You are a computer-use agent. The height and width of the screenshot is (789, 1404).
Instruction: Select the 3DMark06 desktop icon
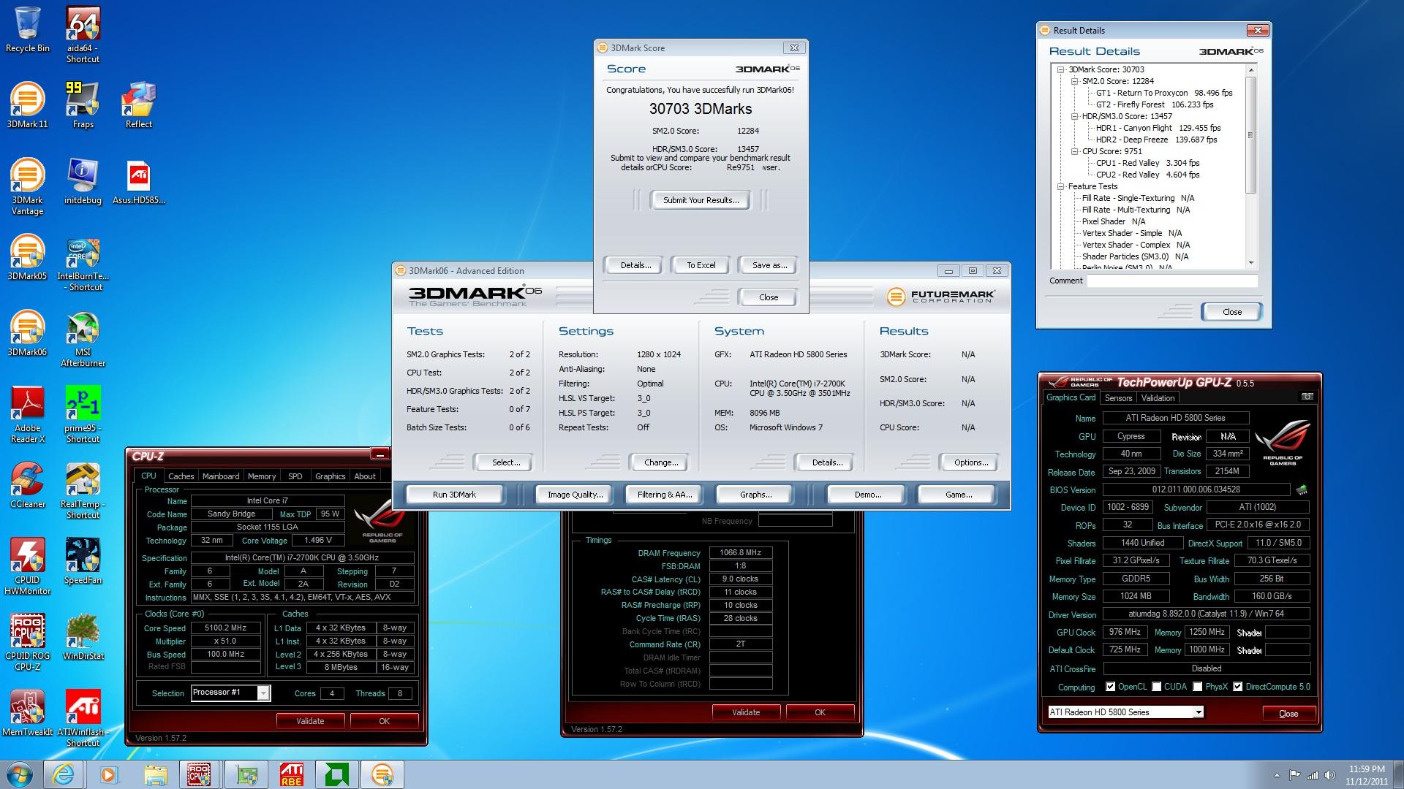tap(28, 333)
